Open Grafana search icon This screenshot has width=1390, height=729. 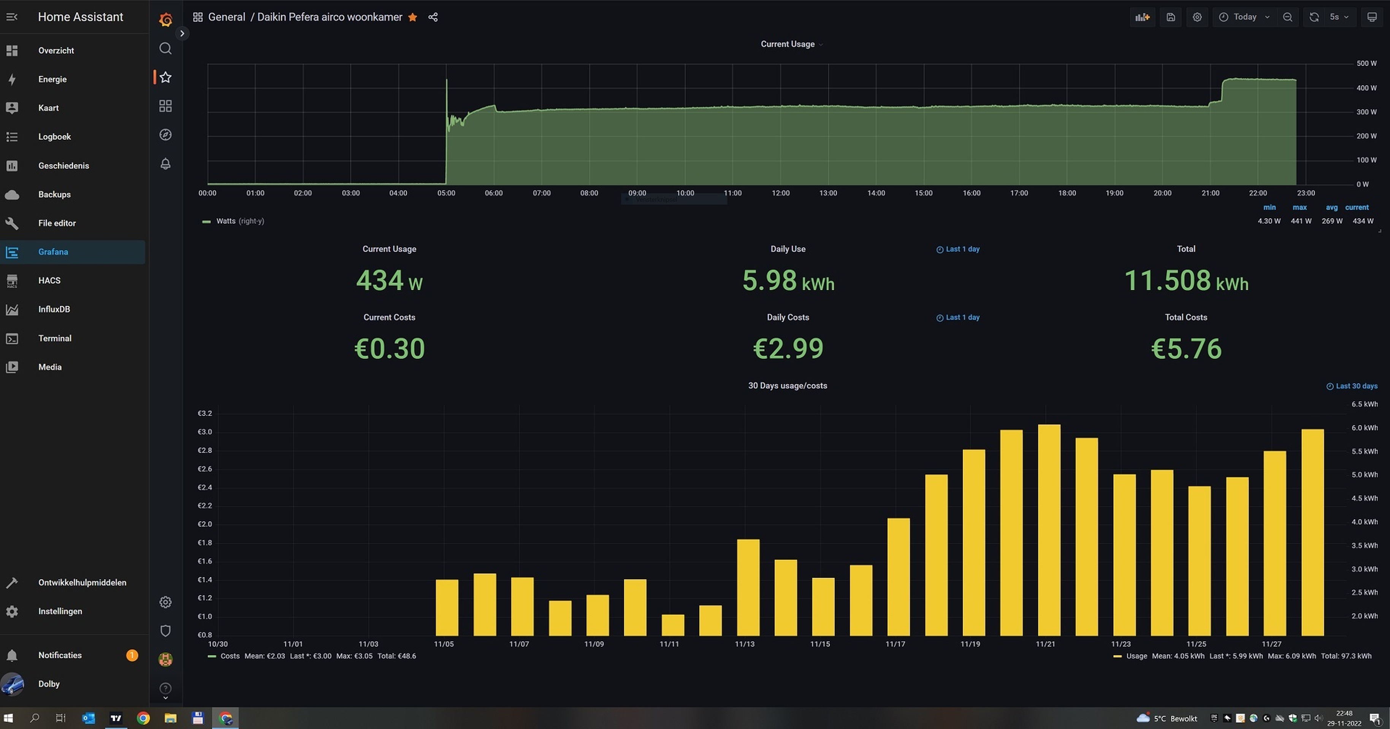click(166, 49)
